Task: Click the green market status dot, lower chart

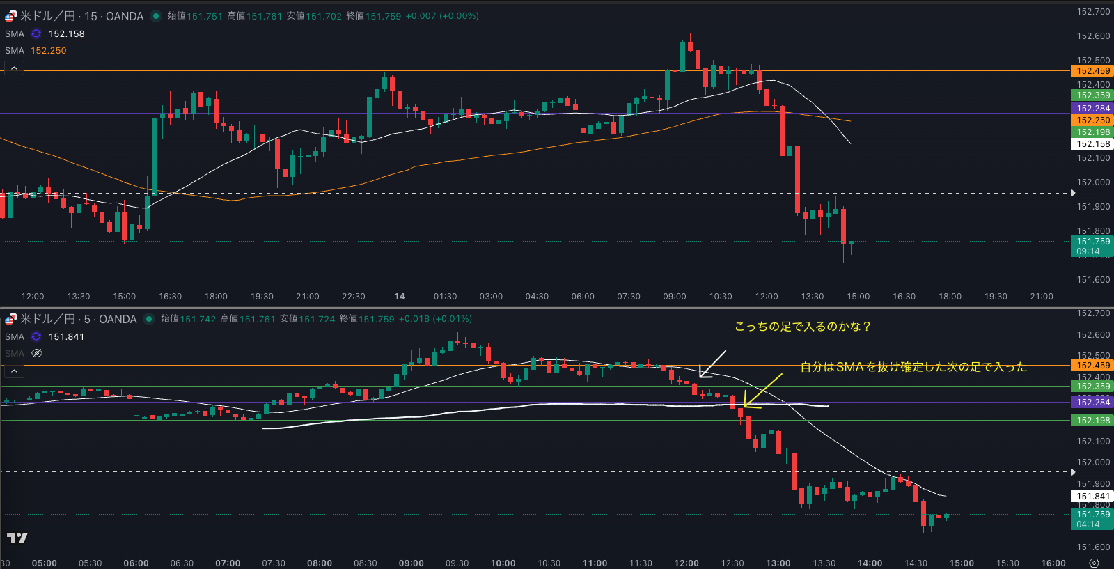Action: pyautogui.click(x=149, y=319)
